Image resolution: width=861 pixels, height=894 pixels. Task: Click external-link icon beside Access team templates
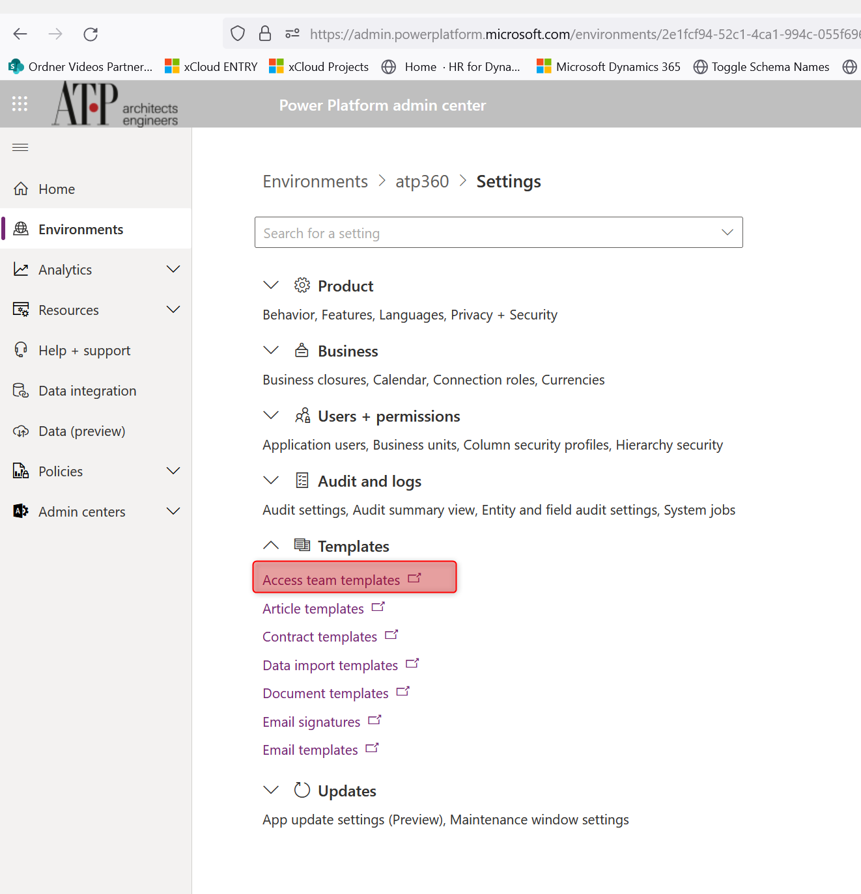coord(415,578)
